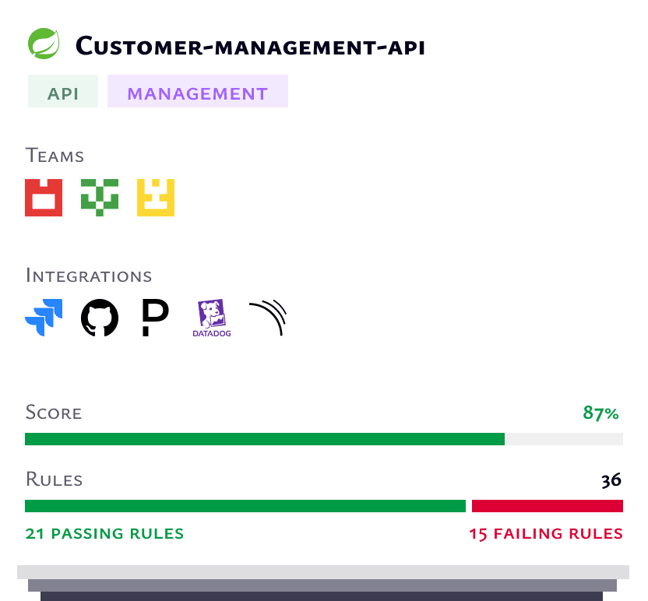Viewport: 648px width, 601px height.
Task: Click the Datadog integration icon
Action: click(212, 318)
